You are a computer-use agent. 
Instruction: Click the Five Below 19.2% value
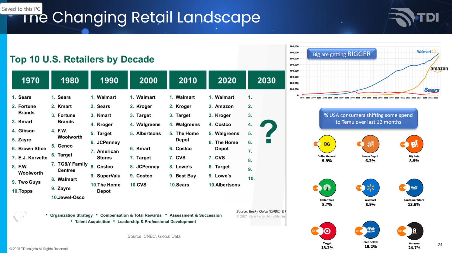click(x=371, y=247)
